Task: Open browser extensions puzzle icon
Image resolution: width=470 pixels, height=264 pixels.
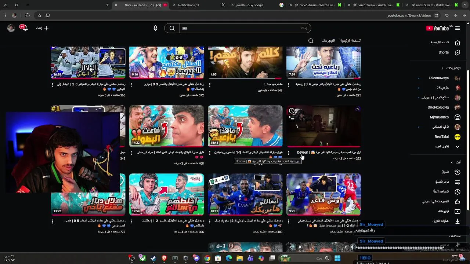Action: click(28, 15)
